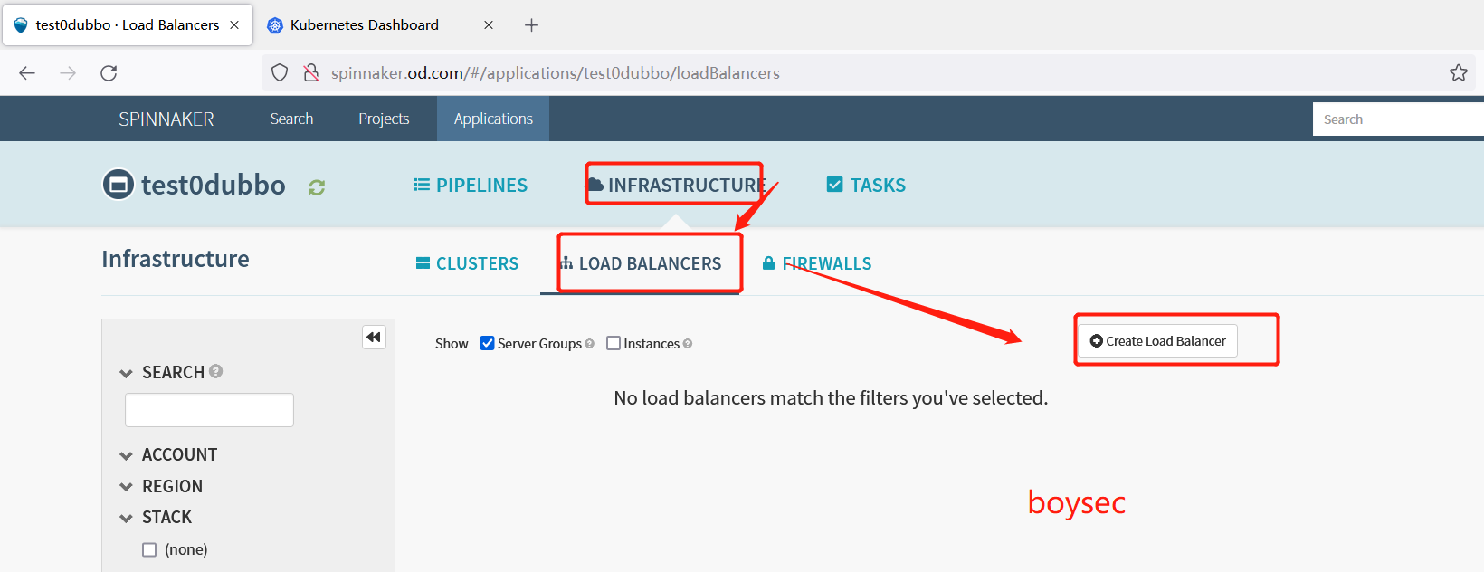Bookmark this page with star icon
1484x572 pixels.
(x=1458, y=73)
